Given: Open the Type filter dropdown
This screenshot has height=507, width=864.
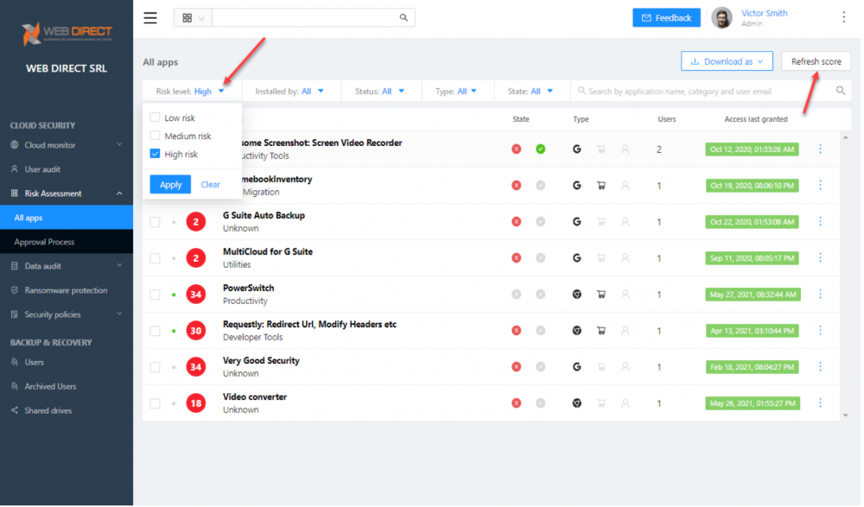Looking at the screenshot, I should pyautogui.click(x=457, y=92).
